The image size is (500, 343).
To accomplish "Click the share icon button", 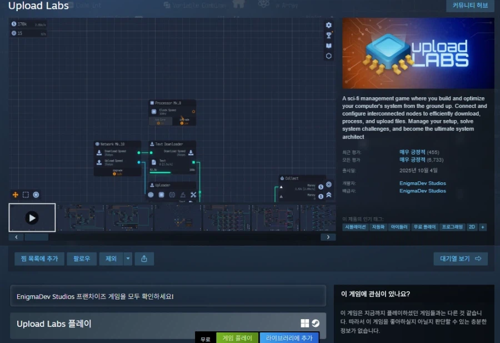I will tap(144, 259).
